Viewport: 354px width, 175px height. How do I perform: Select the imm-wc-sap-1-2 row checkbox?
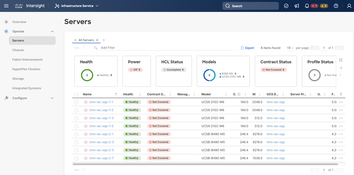click(76, 110)
